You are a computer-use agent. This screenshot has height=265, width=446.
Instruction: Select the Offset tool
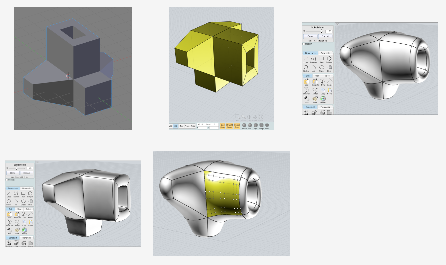[x=24, y=242]
